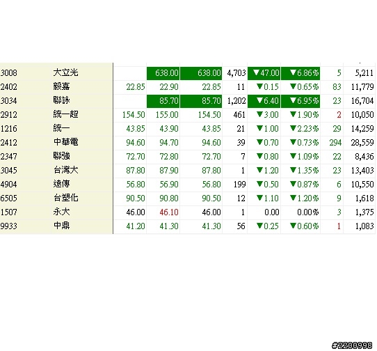Click the 6.95% decline cell
Image resolution: width=377 pixels, height=351 pixels.
[x=300, y=101]
